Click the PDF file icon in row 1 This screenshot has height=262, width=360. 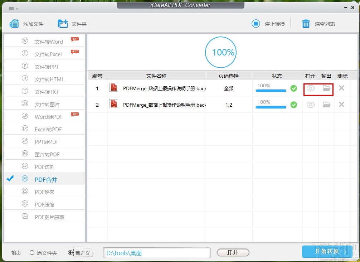click(x=114, y=87)
